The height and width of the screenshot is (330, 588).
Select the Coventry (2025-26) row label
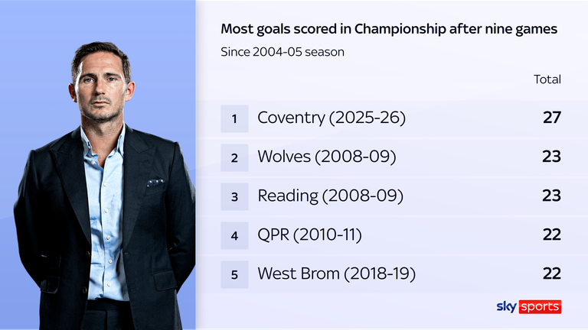coord(332,118)
